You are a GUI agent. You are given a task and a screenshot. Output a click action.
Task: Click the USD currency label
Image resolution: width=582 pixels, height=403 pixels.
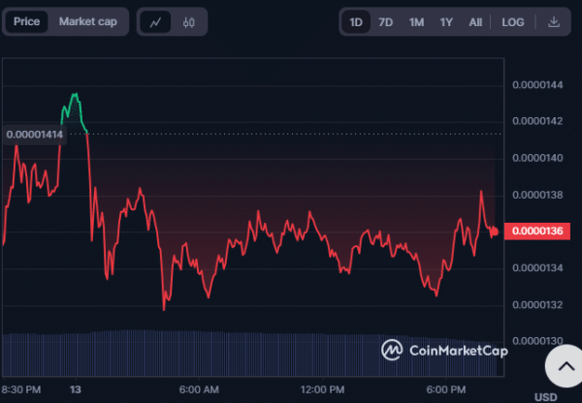(545, 397)
